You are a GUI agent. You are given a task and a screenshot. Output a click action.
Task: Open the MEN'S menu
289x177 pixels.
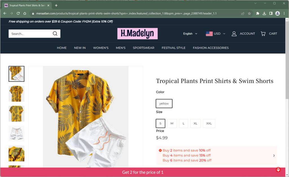coord(121,48)
